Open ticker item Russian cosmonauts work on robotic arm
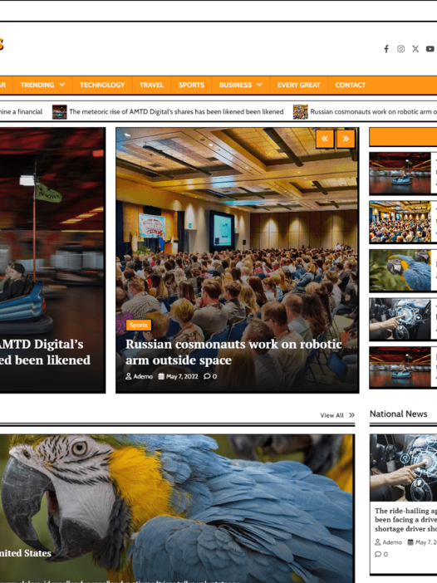The image size is (437, 583). (x=373, y=111)
